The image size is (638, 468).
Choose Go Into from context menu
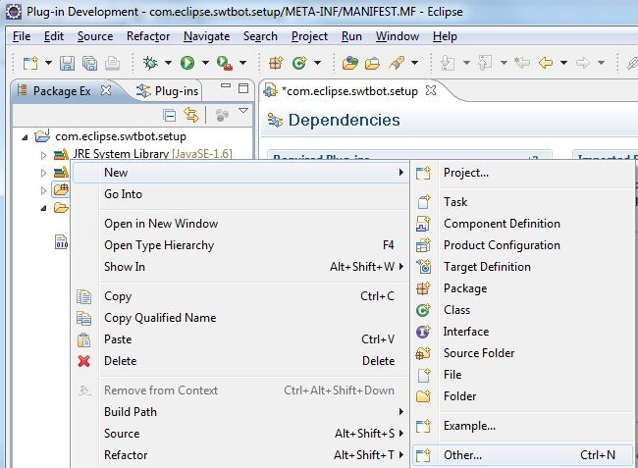[x=240, y=194]
